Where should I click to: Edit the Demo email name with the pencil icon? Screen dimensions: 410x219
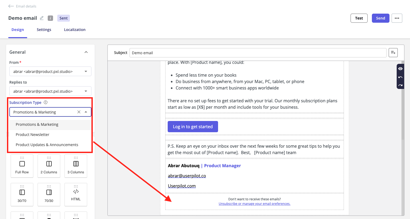pos(42,18)
